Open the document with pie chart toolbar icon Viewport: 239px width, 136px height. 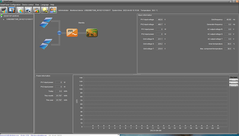[20, 10]
